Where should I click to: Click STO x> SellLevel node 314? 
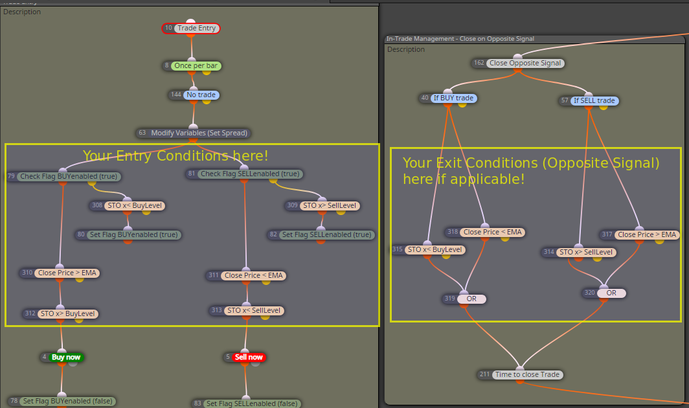(x=579, y=252)
